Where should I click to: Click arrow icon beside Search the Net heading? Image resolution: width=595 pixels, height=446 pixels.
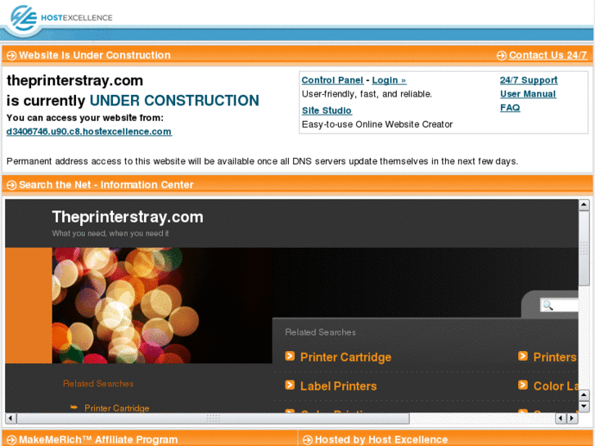click(x=11, y=185)
